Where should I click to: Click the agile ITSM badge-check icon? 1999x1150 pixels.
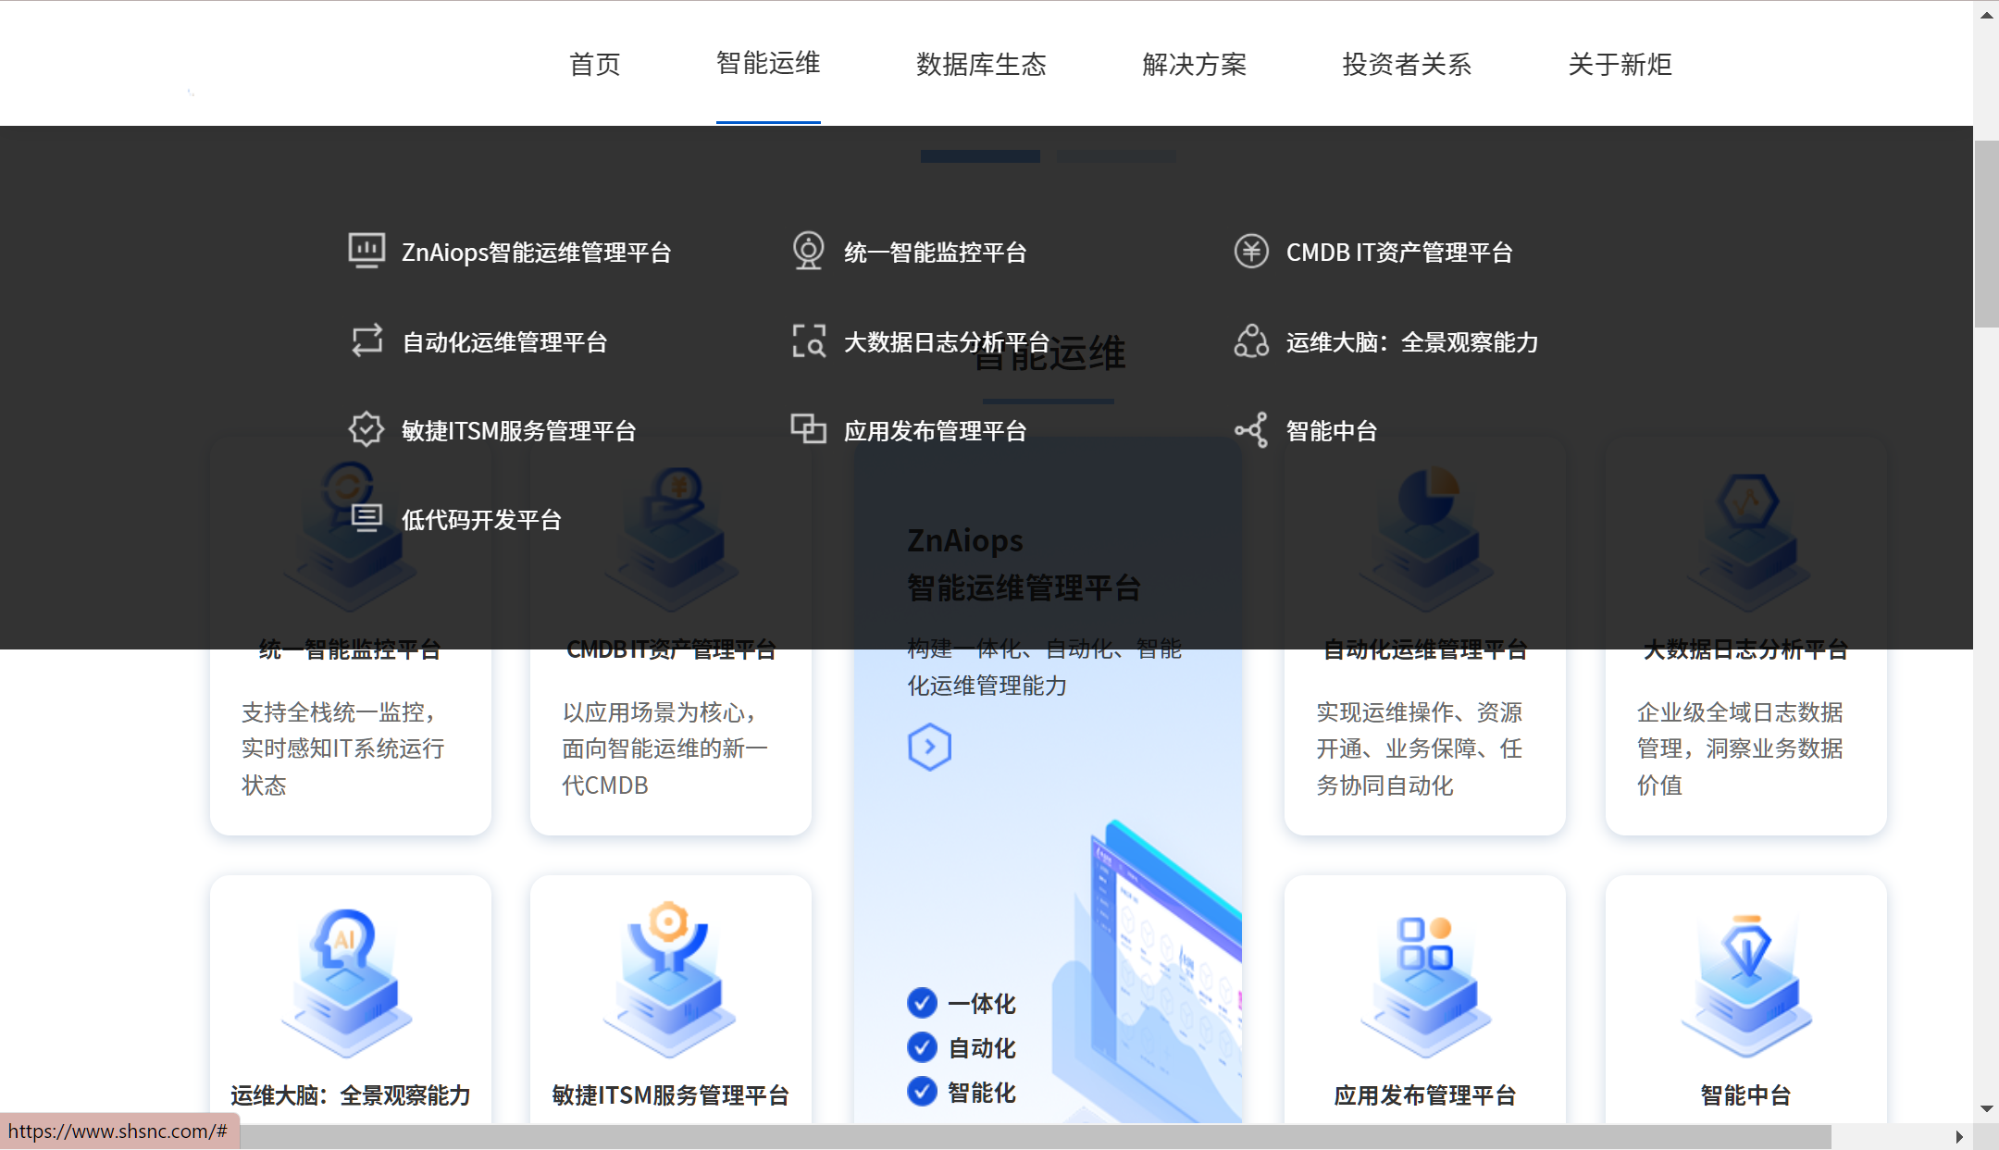(366, 429)
